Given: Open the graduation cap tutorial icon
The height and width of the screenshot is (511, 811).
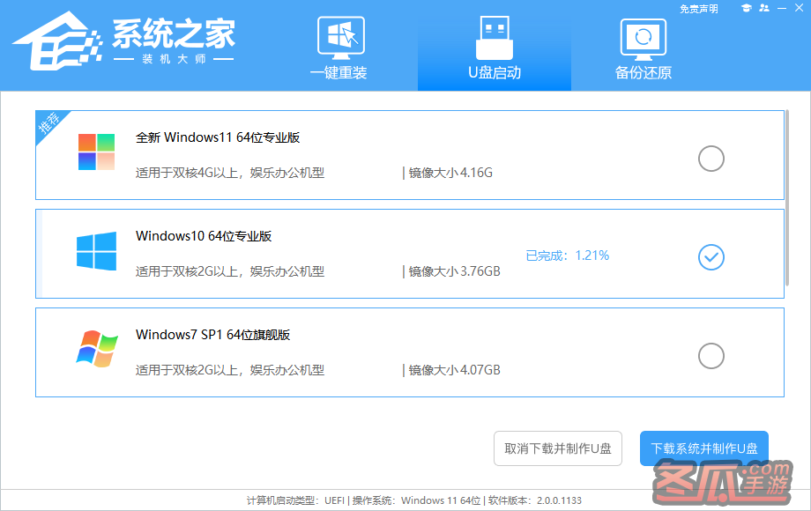Looking at the screenshot, I should (x=746, y=9).
